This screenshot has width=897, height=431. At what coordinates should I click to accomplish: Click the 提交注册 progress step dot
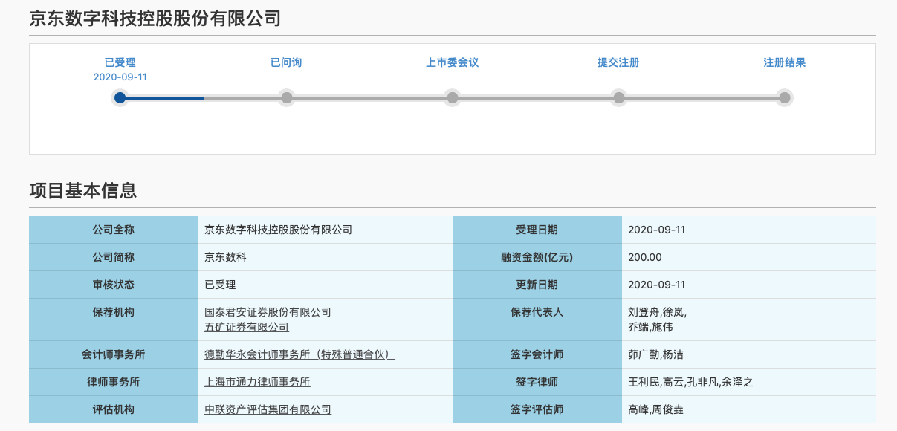[618, 97]
